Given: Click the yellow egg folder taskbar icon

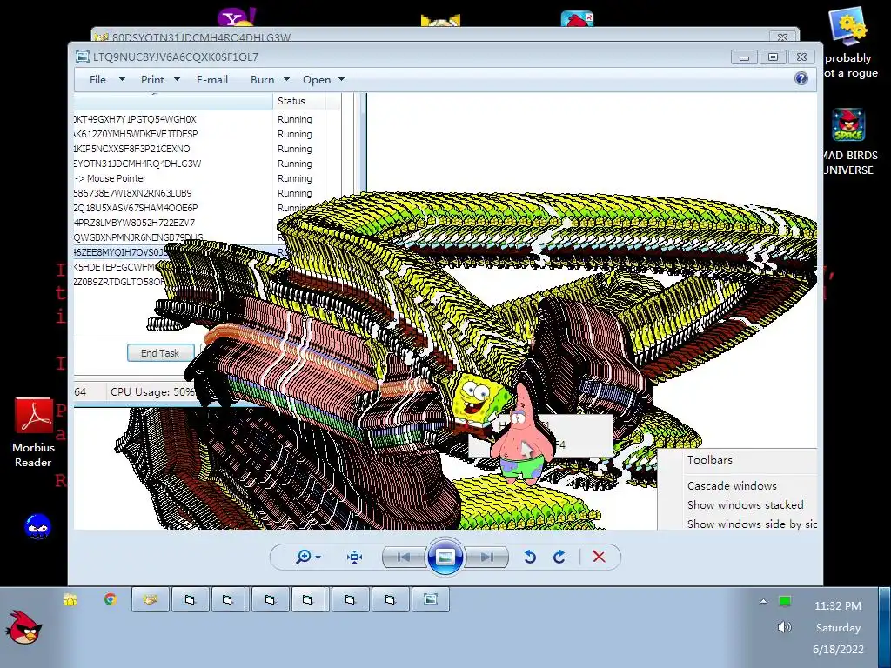Looking at the screenshot, I should 70,599.
